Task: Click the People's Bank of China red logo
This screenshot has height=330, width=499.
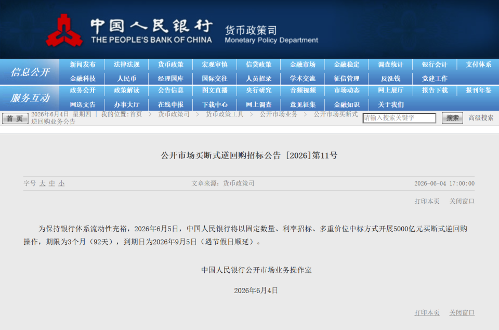Action: (64, 31)
